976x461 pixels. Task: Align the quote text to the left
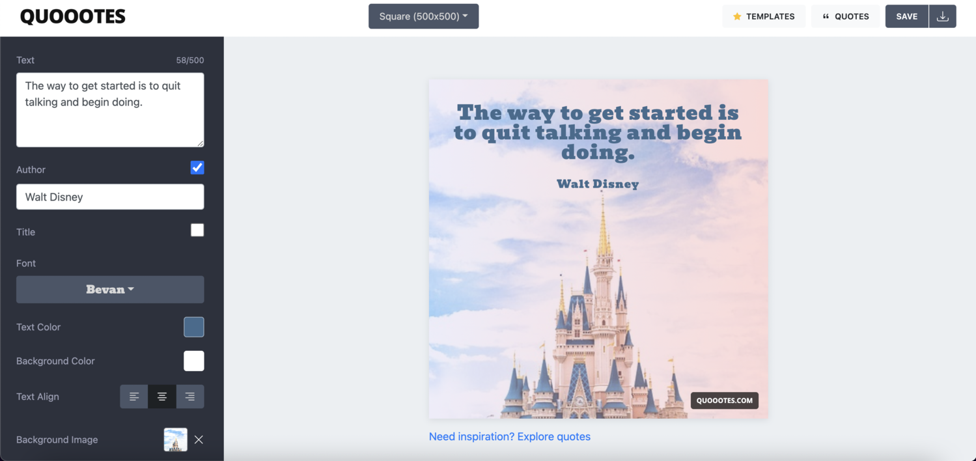click(133, 396)
